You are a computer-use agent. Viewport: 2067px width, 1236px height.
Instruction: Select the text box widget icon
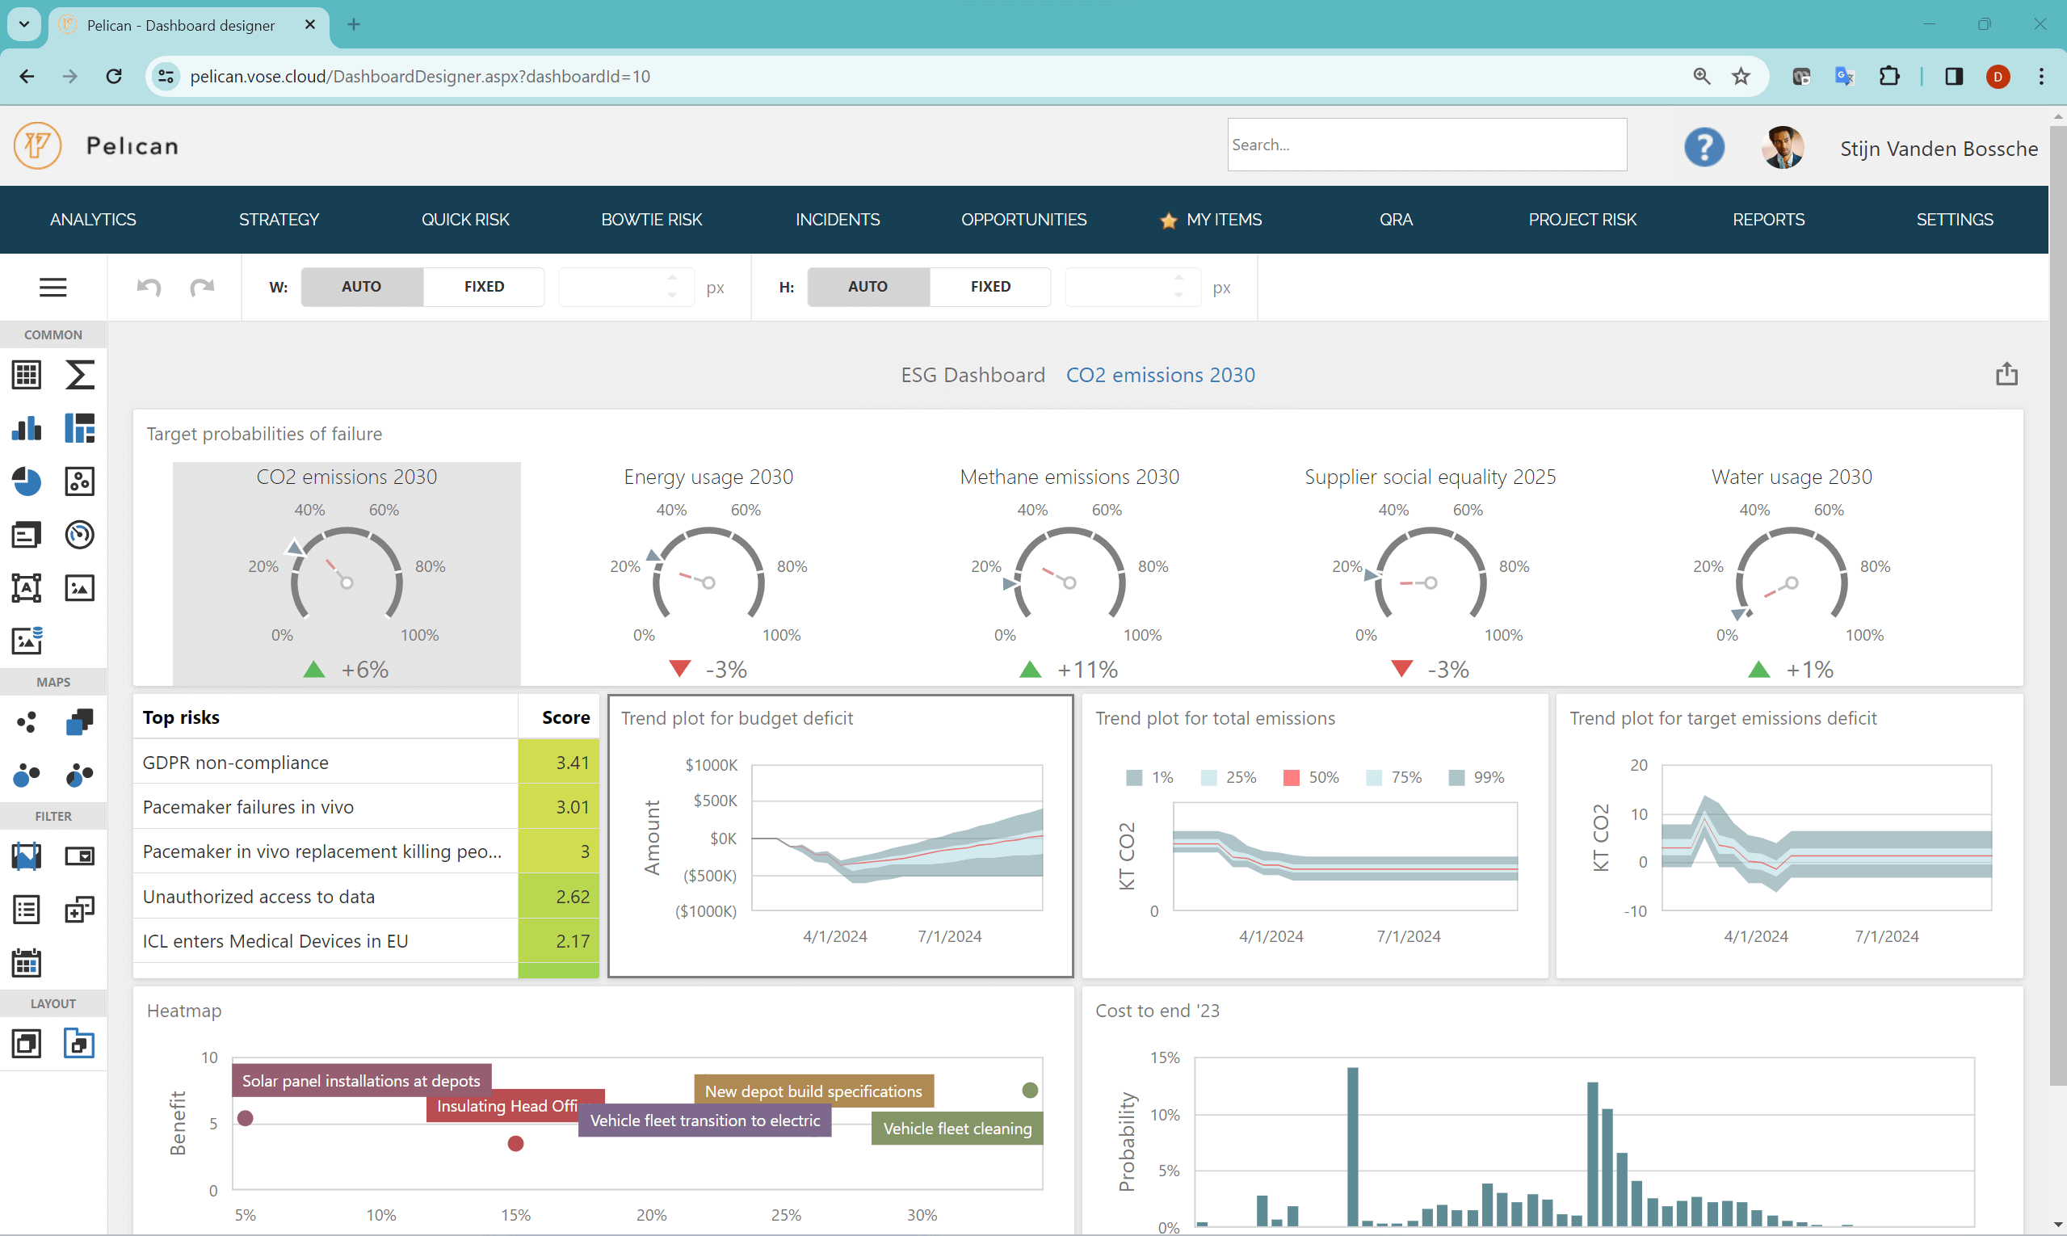tap(27, 587)
